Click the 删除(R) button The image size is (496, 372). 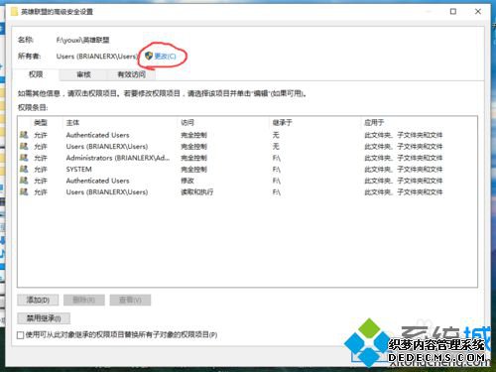coord(84,300)
